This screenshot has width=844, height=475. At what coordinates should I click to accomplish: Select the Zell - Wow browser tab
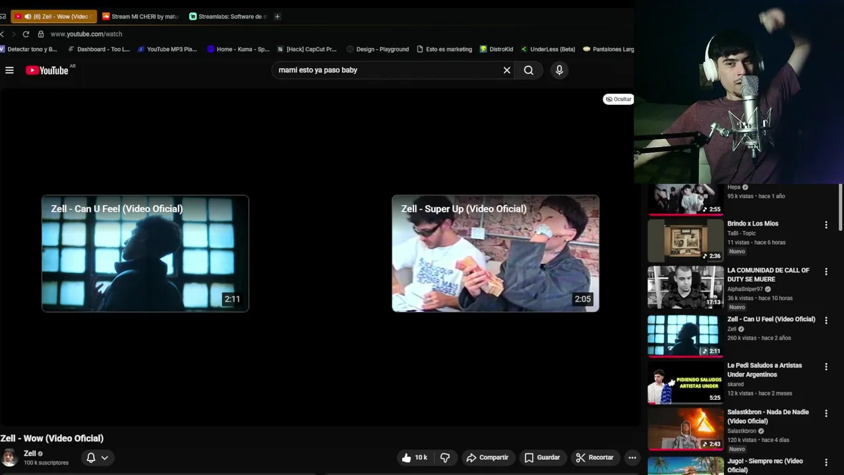tap(54, 16)
